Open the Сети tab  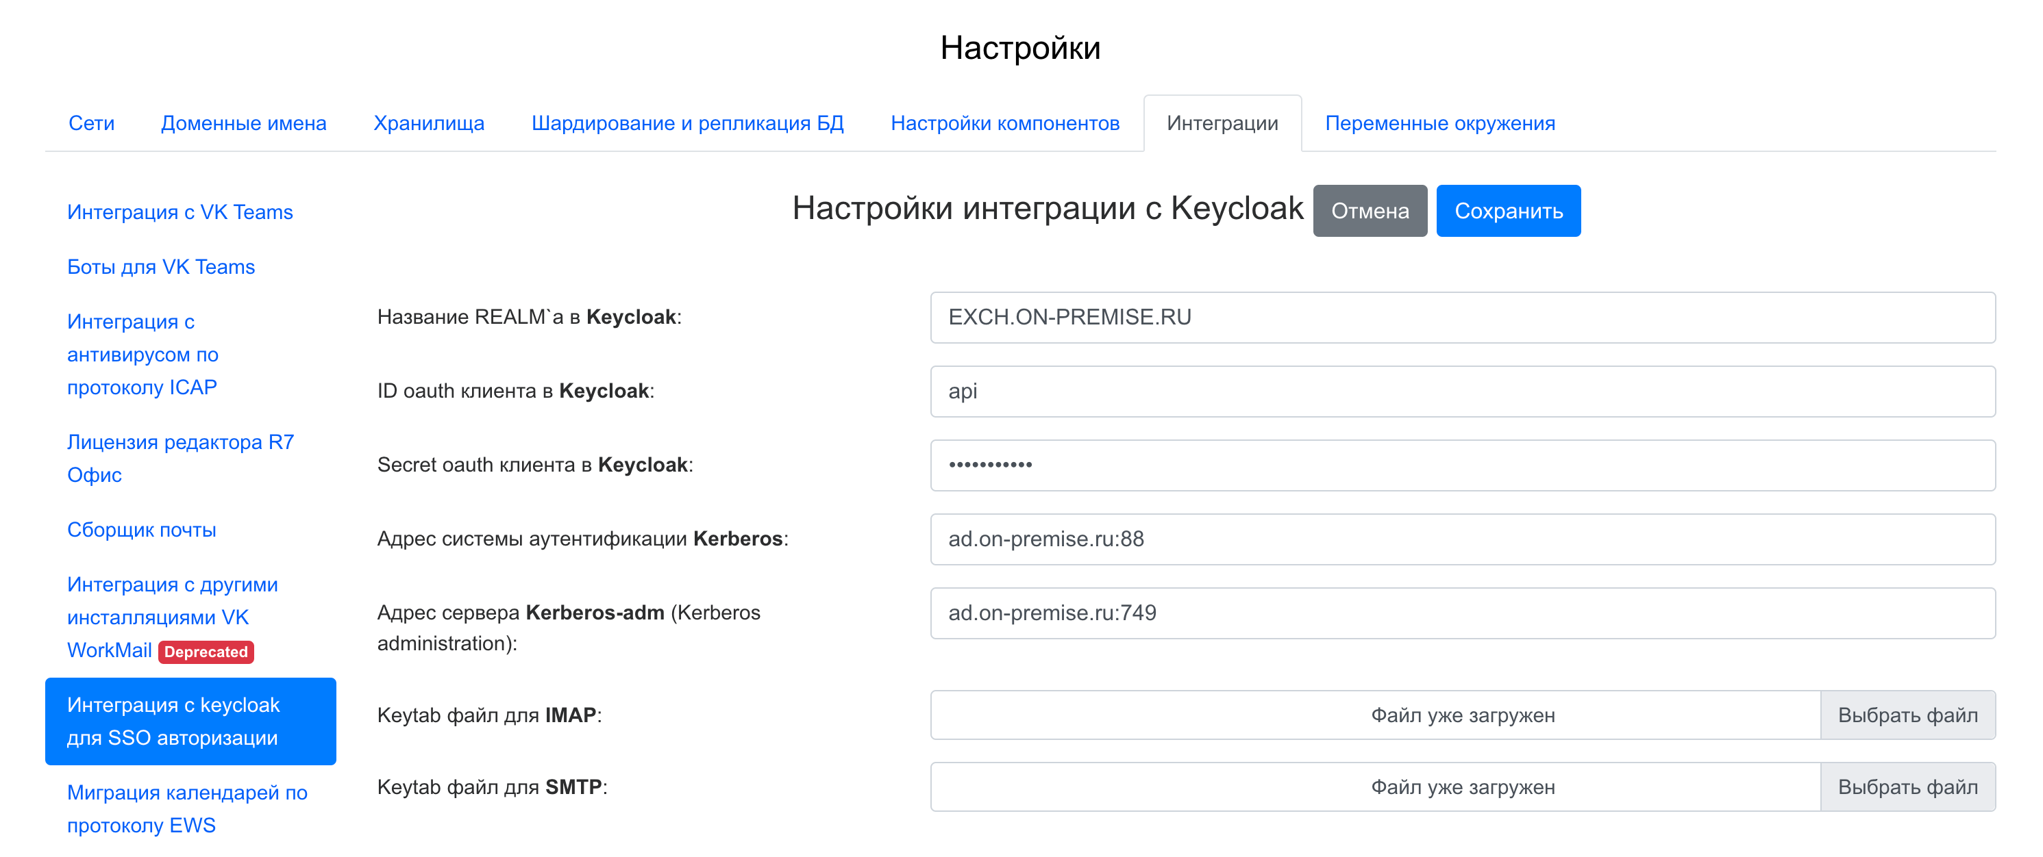pos(91,124)
